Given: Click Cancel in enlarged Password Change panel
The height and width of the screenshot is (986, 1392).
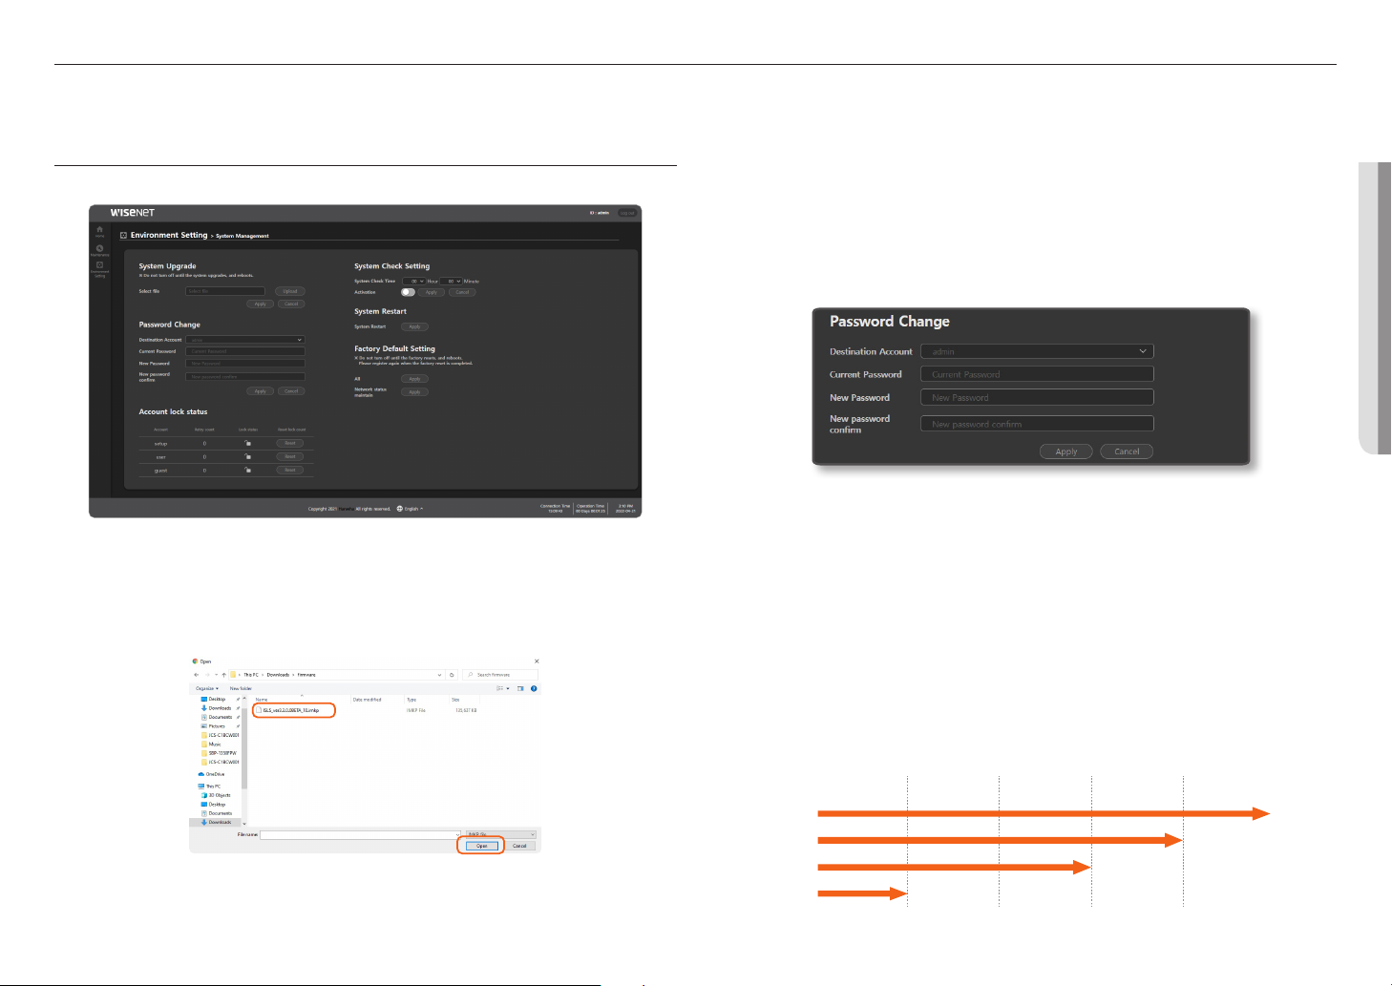Looking at the screenshot, I should pyautogui.click(x=1127, y=451).
